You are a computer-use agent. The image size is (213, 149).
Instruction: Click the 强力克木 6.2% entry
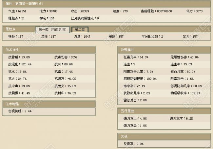pyautogui.click(x=181, y=118)
